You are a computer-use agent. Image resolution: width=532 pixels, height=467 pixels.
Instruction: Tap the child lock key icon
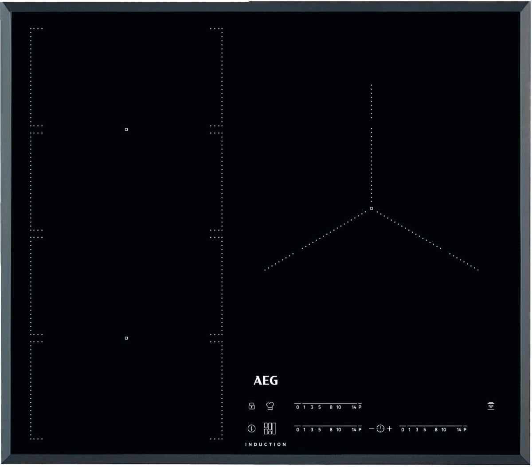[251, 406]
